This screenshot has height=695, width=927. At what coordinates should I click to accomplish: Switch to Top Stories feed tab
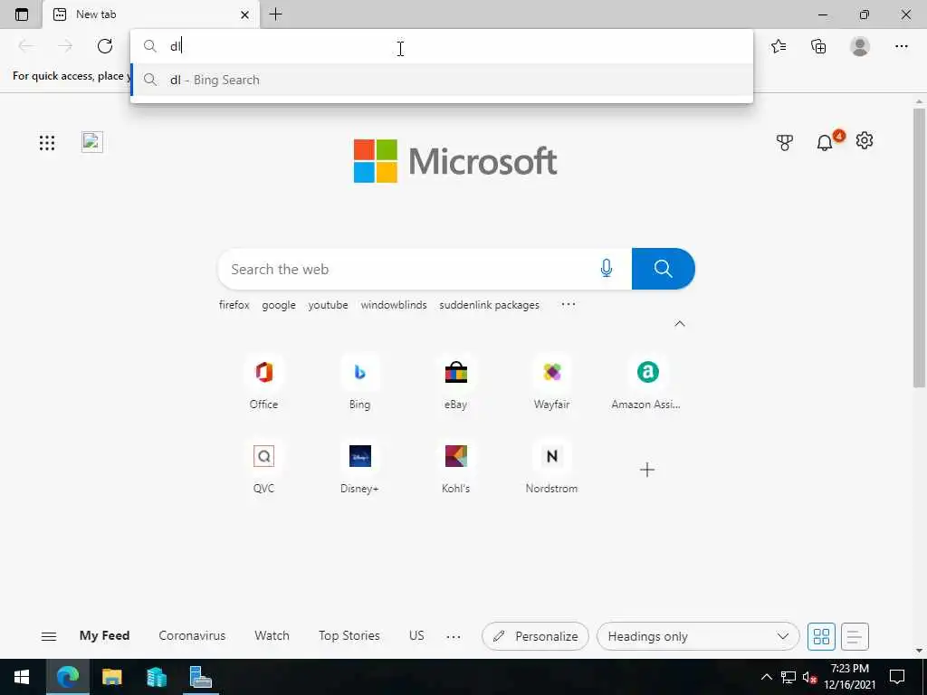[349, 636]
